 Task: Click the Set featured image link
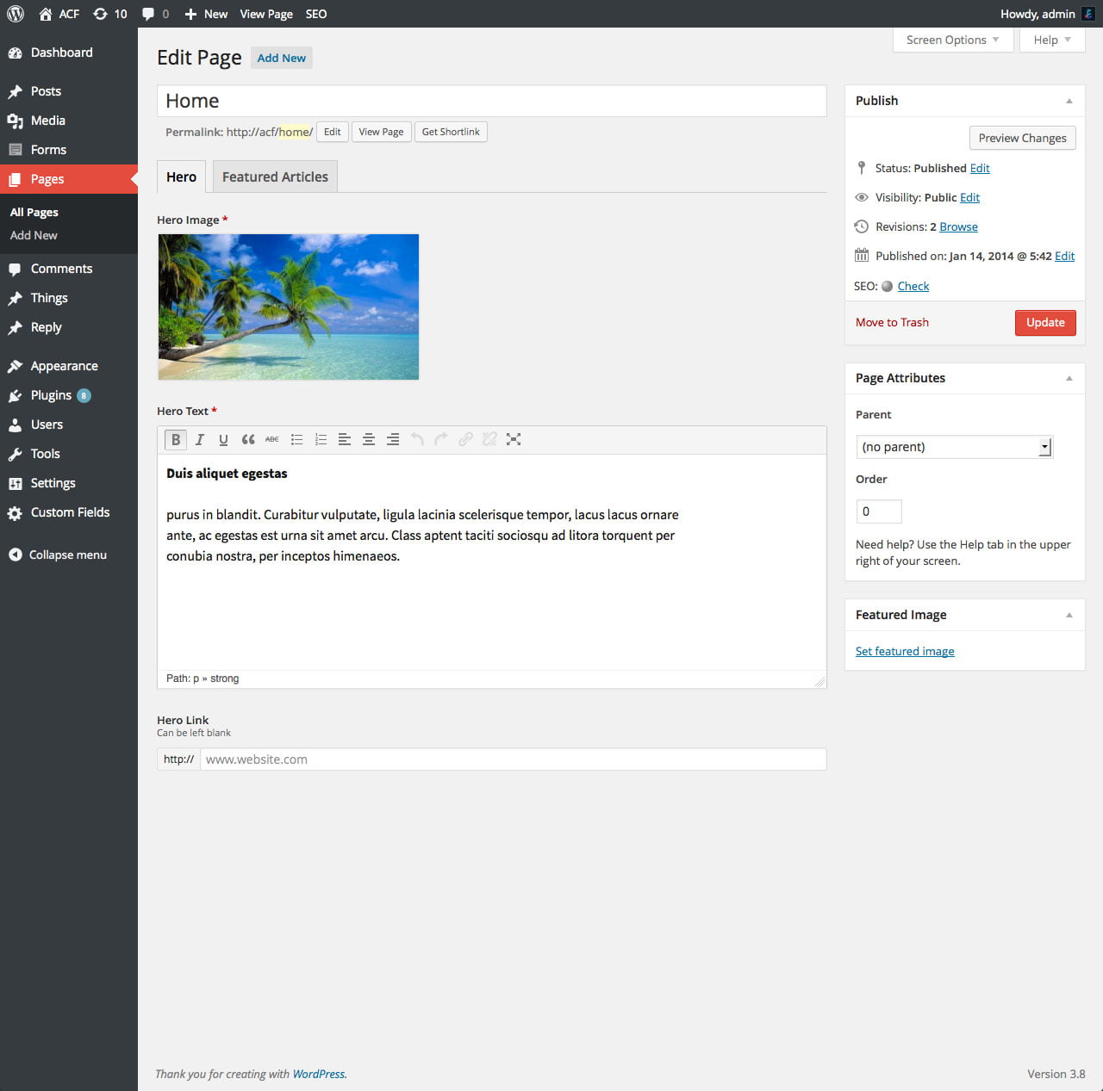[905, 651]
